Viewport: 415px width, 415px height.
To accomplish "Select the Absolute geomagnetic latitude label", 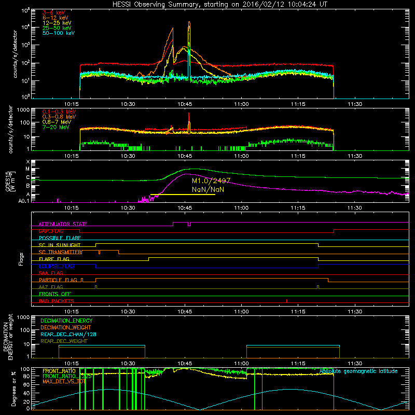I will 358,371.
